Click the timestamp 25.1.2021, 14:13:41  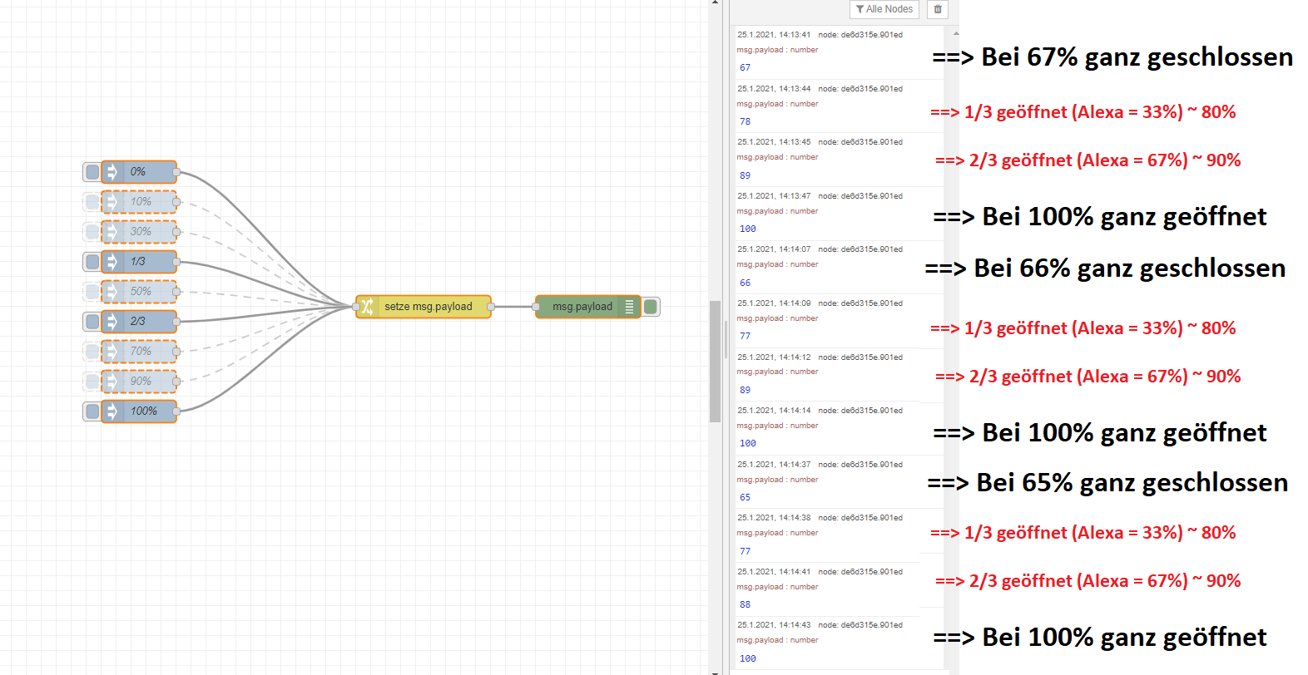click(x=774, y=35)
